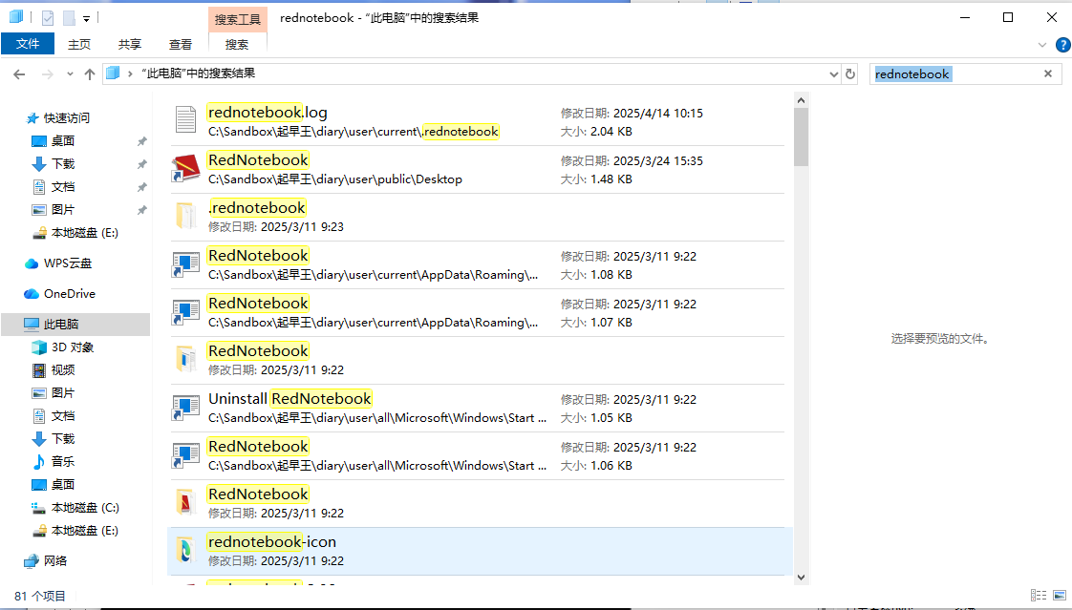Open 视频 folder in navigation pane
The height and width of the screenshot is (610, 1072).
tap(63, 370)
